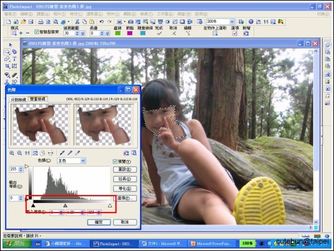Open the 偵測範圍 value 30 dropdown arrow
The height and width of the screenshot is (251, 334).
click(x=83, y=33)
